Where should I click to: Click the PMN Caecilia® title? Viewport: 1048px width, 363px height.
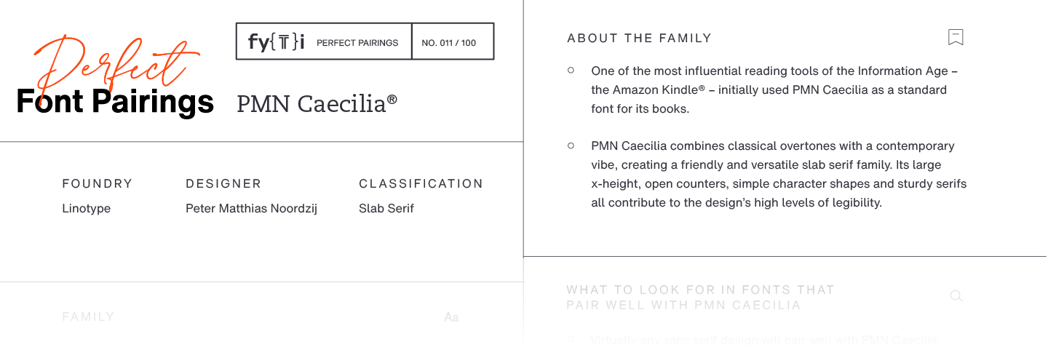pos(317,103)
